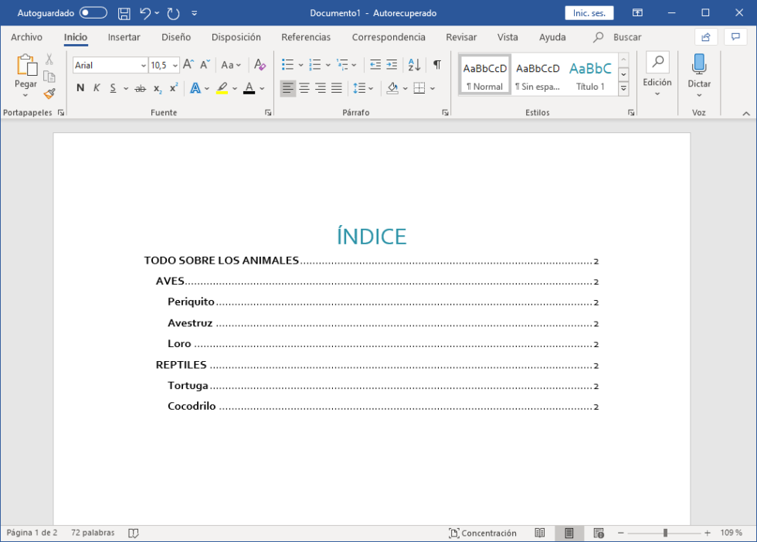The height and width of the screenshot is (542, 757).
Task: Expand the styles gallery
Action: coord(623,90)
